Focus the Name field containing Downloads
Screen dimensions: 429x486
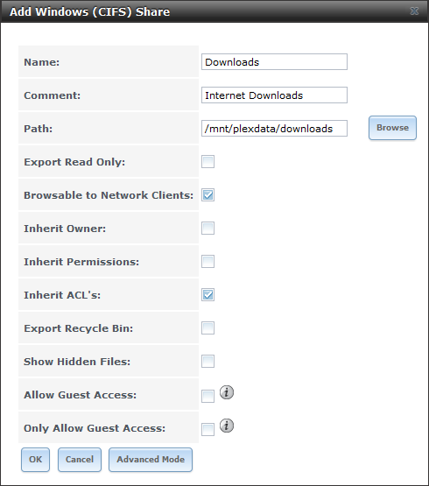point(274,61)
